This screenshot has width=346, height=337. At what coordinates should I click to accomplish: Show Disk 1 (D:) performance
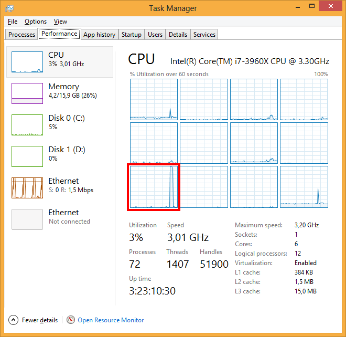(x=27, y=156)
